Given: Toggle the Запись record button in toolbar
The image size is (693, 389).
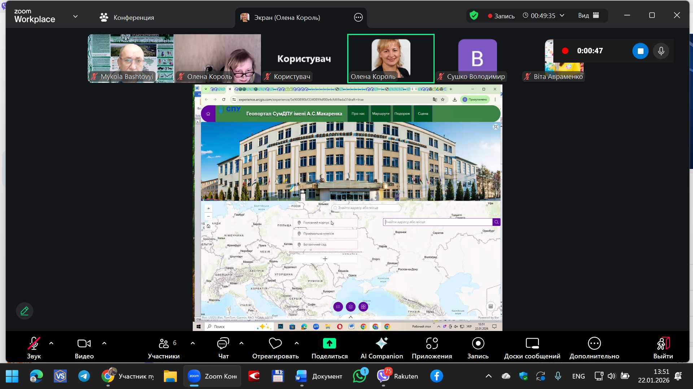Looking at the screenshot, I should (x=478, y=344).
